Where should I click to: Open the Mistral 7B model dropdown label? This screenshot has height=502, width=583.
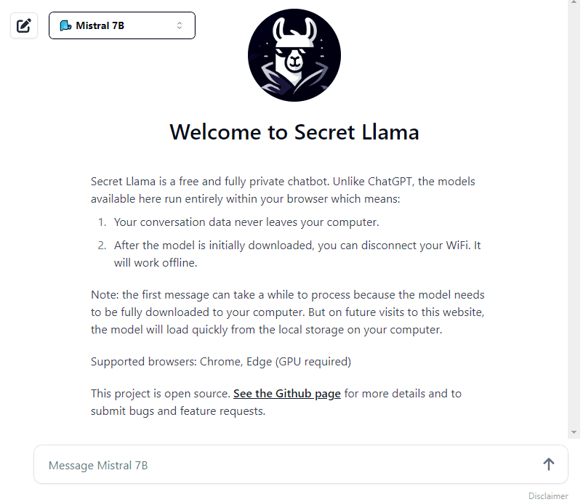(x=100, y=25)
